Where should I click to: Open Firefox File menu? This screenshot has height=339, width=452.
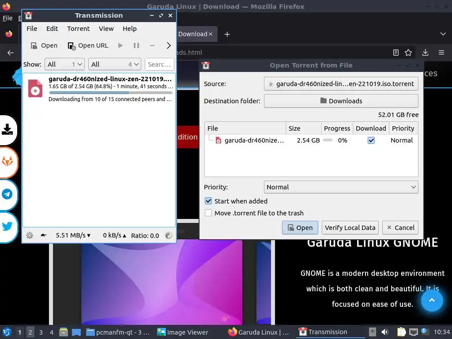pyautogui.click(x=8, y=18)
